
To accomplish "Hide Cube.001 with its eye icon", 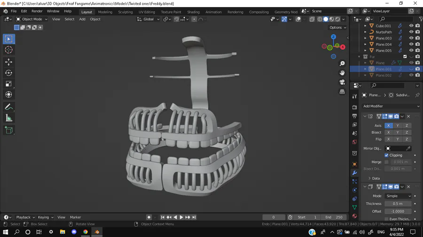I will point(411,26).
